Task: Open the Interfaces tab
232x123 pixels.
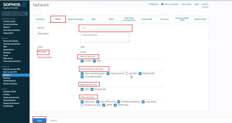Action: (40, 19)
